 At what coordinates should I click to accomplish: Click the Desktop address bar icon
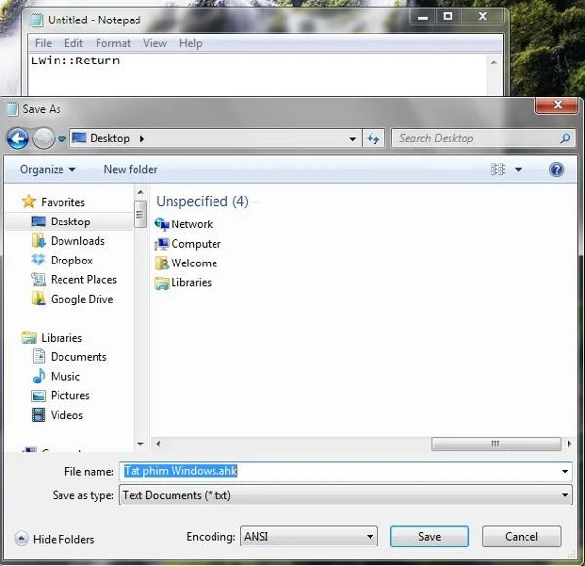[79, 139]
